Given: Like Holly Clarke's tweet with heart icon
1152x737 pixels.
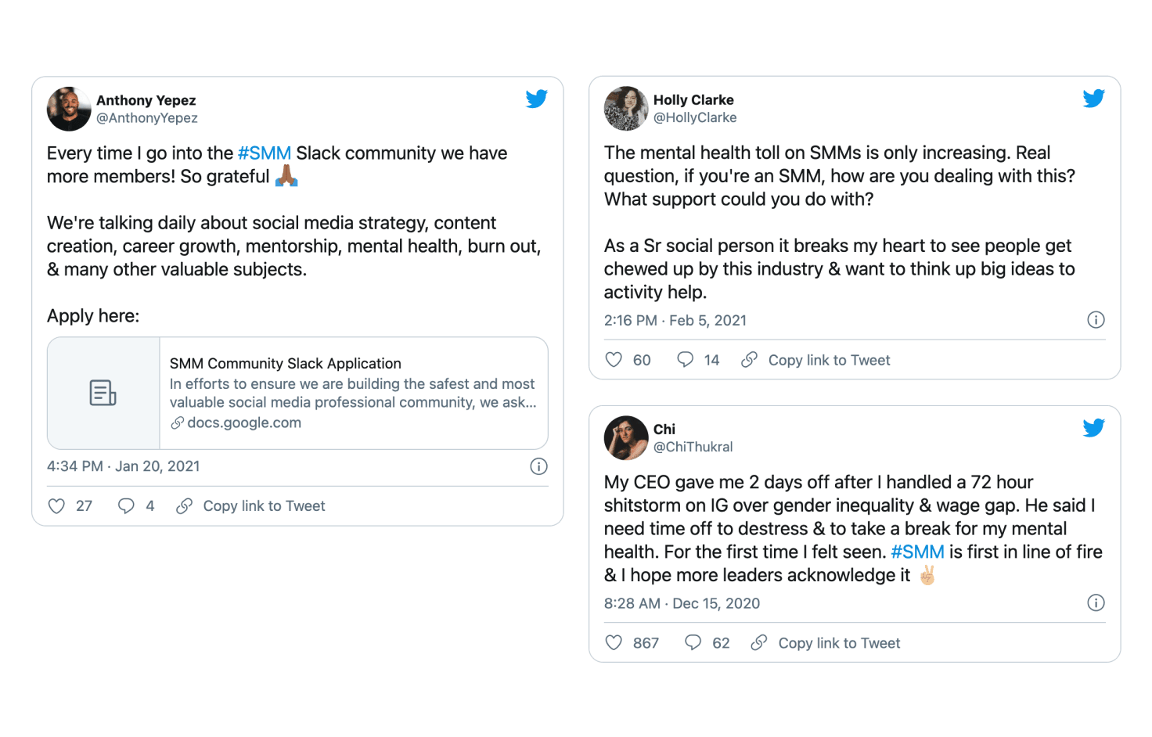Looking at the screenshot, I should coord(614,360).
